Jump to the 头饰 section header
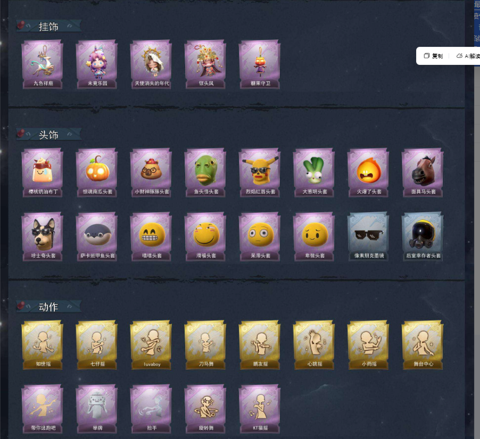This screenshot has height=439, width=480. coord(48,135)
